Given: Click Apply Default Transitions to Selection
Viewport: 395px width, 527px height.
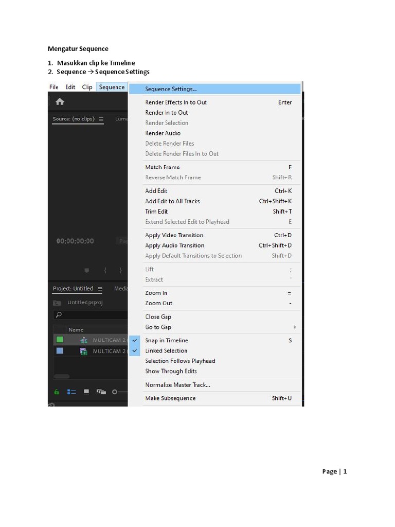Looking at the screenshot, I should [215, 256].
